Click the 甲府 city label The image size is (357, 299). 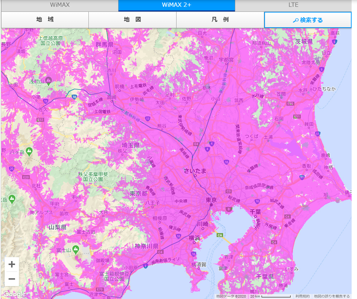(55, 204)
